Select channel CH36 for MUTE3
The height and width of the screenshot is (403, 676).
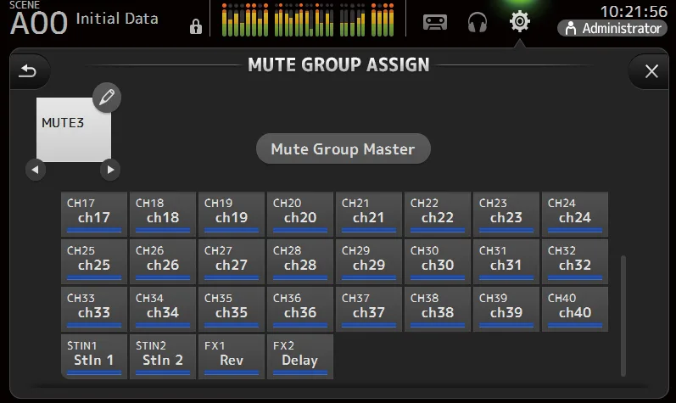point(300,309)
